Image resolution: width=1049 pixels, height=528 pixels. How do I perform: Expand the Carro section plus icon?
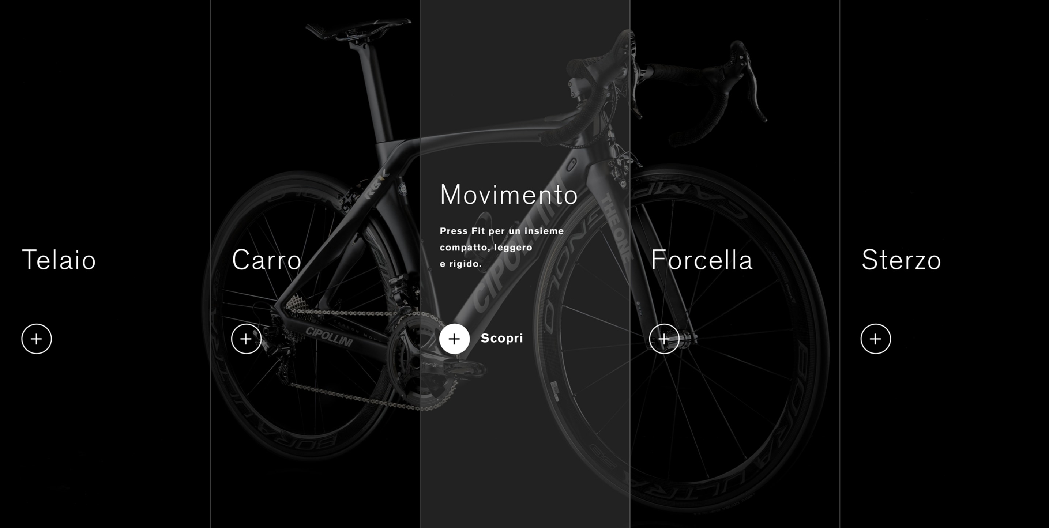click(x=246, y=339)
